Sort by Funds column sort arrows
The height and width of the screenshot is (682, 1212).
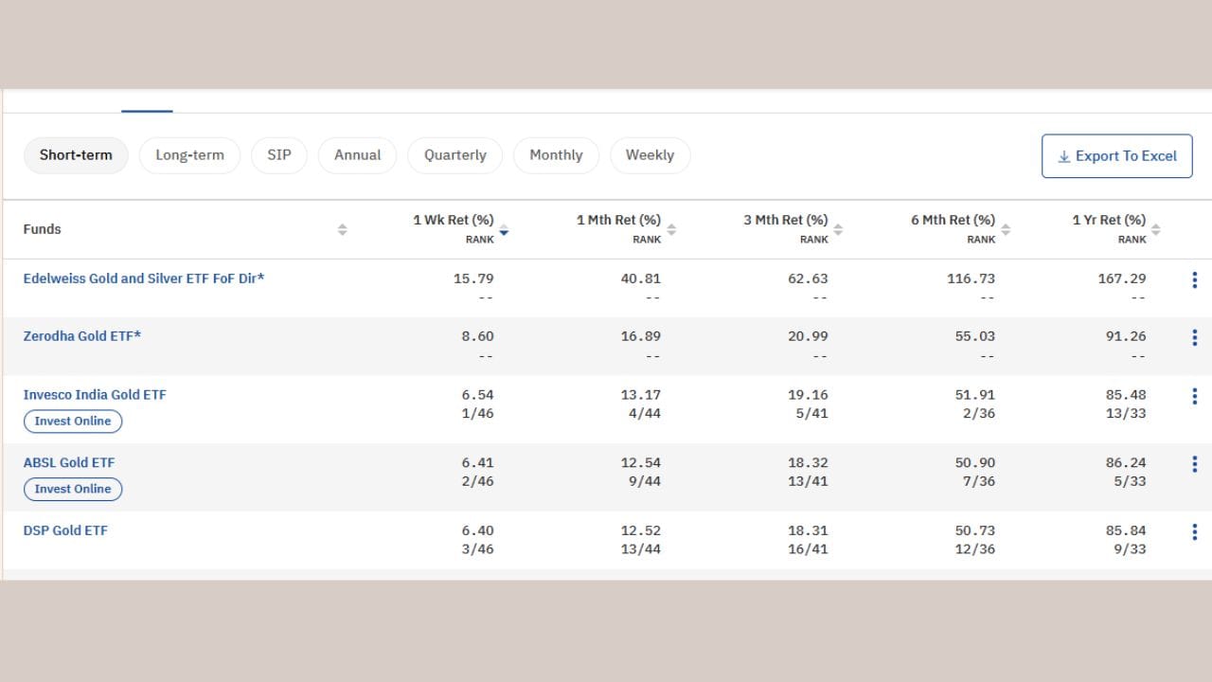point(342,230)
